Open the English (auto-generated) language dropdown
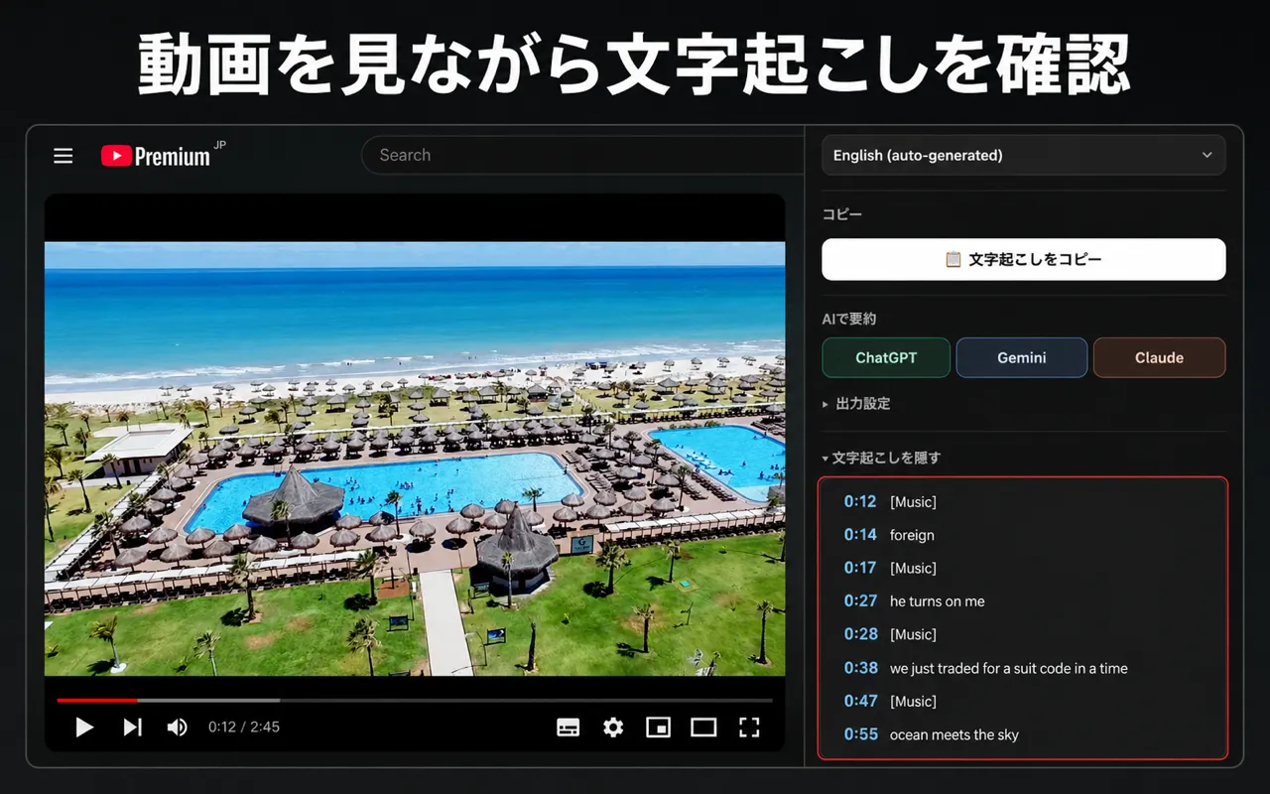This screenshot has width=1270, height=794. click(1023, 155)
